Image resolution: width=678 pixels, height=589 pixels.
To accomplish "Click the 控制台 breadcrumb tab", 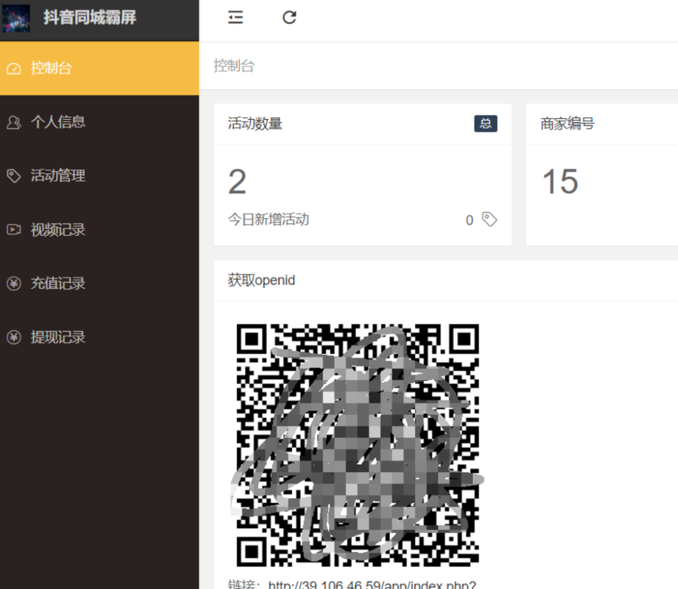I will 234,66.
